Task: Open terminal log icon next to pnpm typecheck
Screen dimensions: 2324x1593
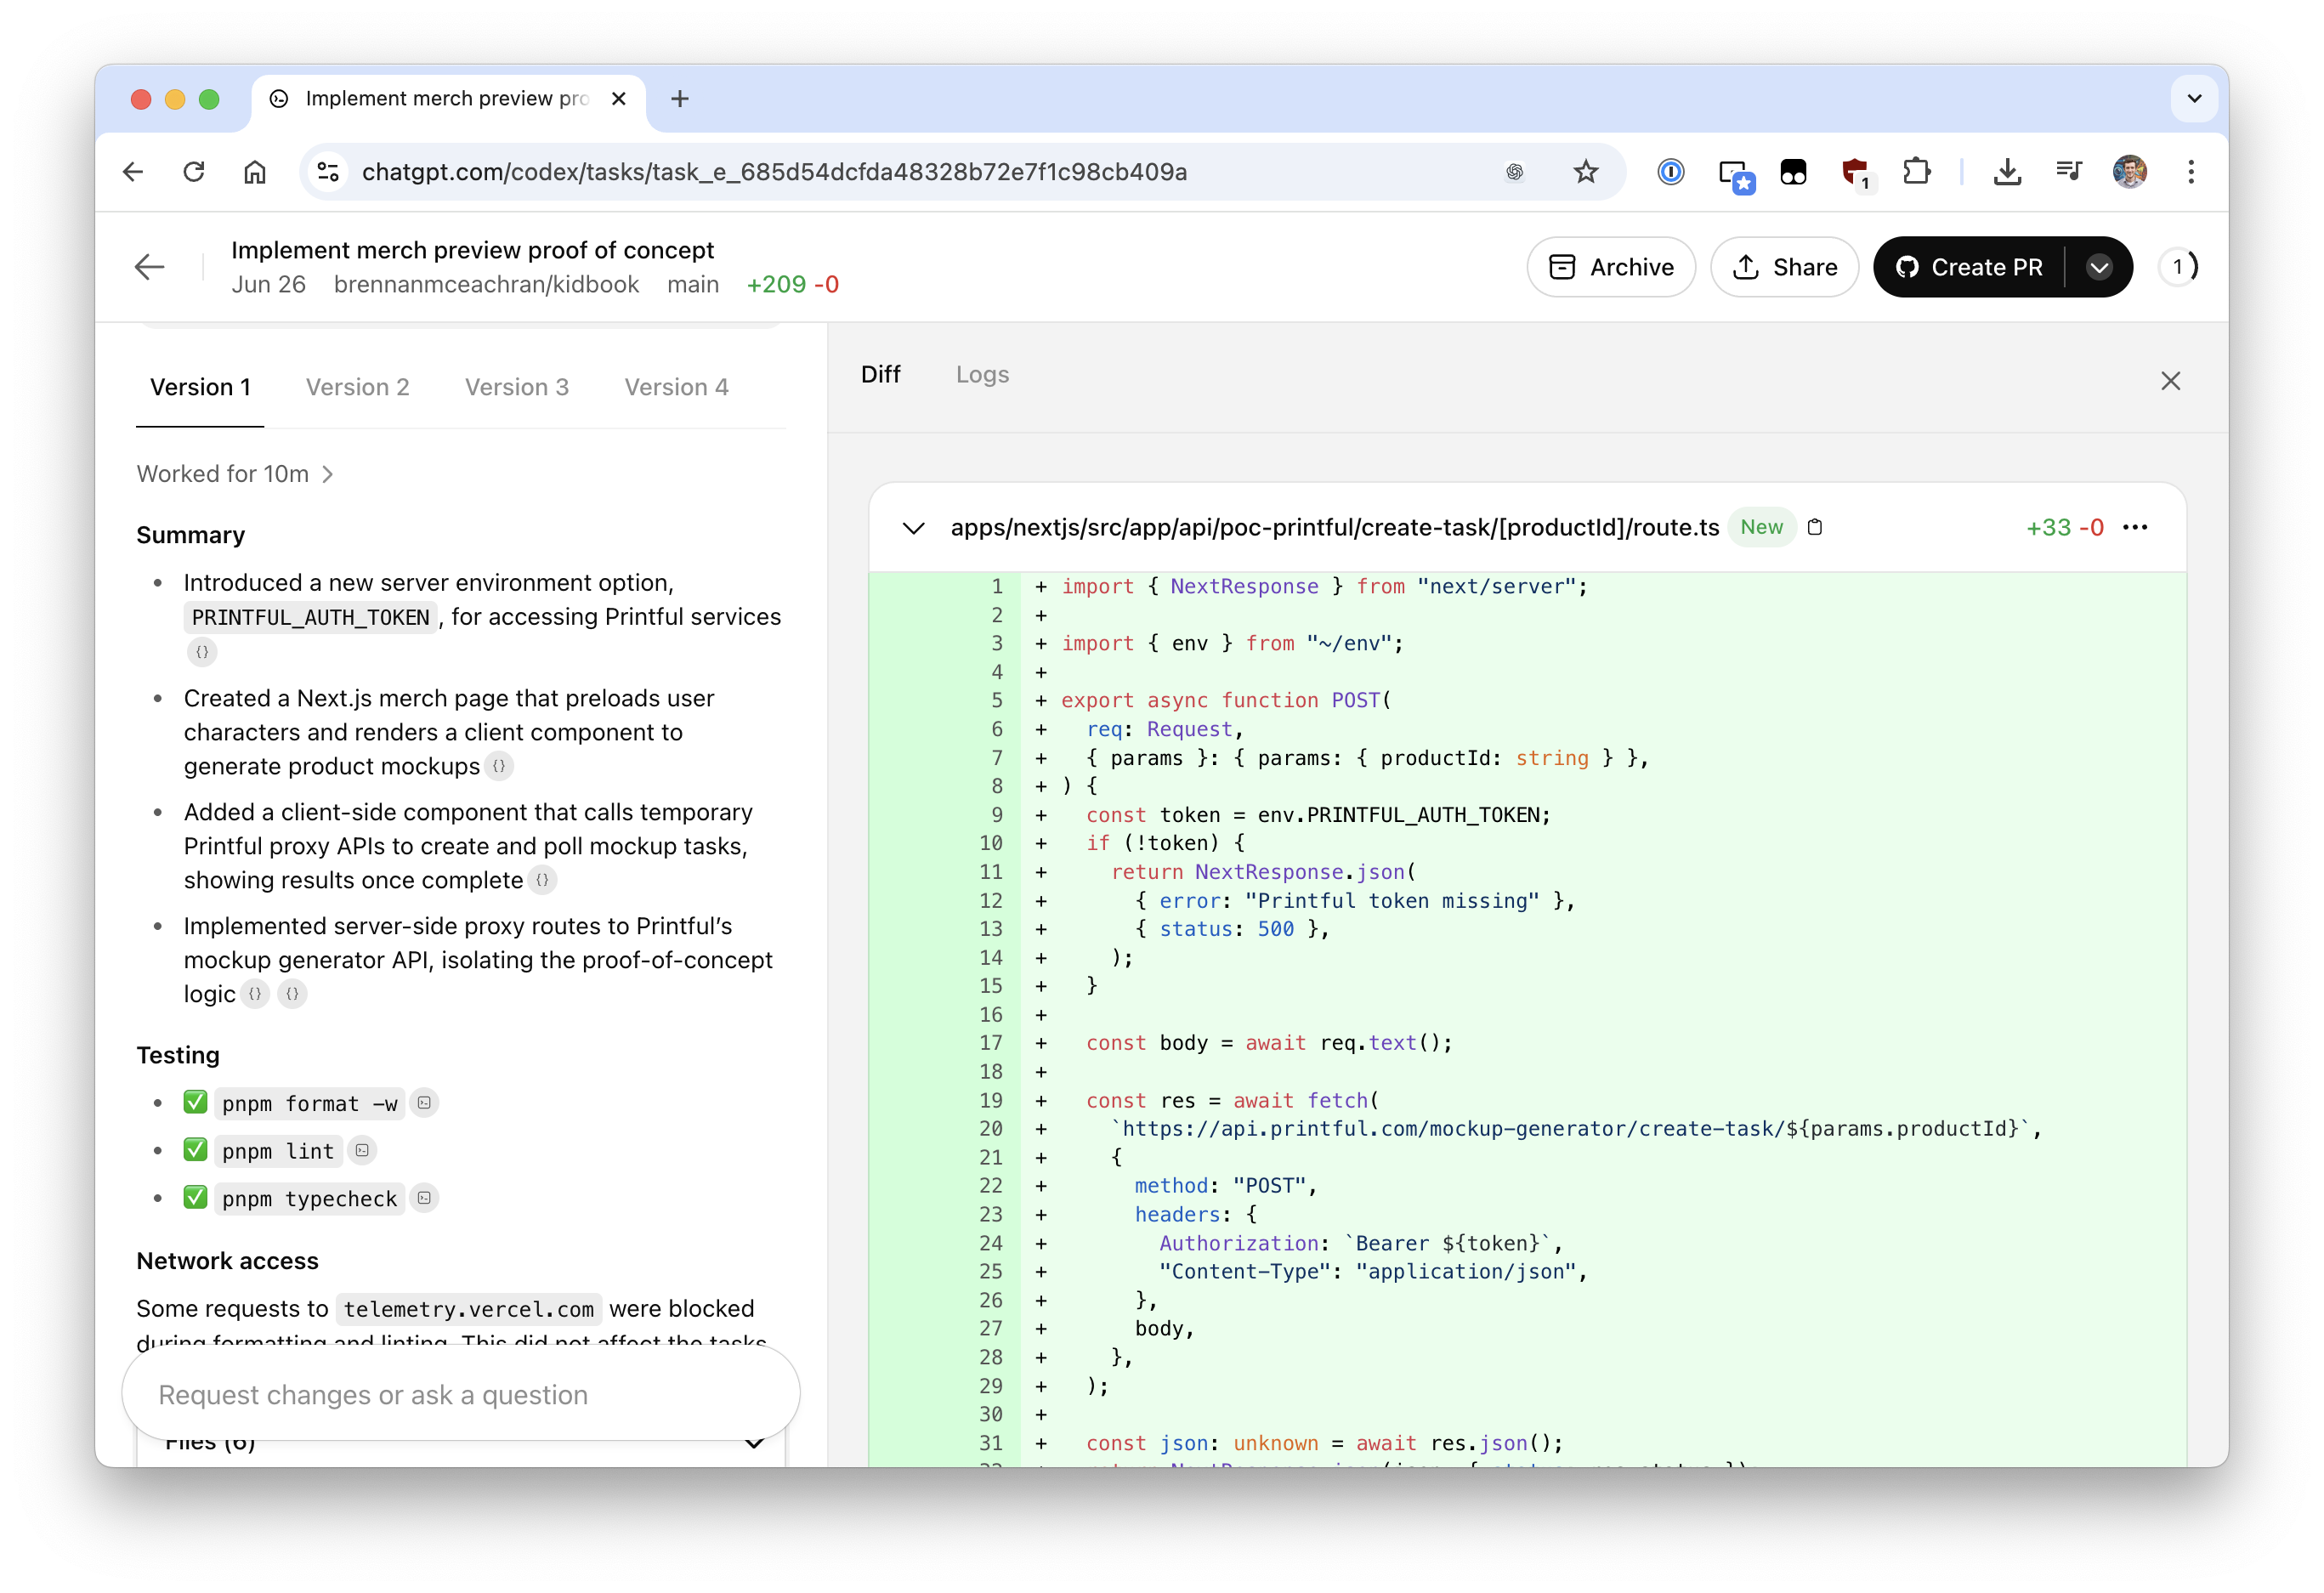Action: tap(424, 1198)
